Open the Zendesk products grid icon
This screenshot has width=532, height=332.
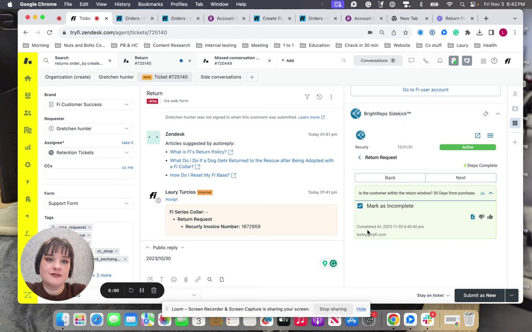tap(483, 61)
